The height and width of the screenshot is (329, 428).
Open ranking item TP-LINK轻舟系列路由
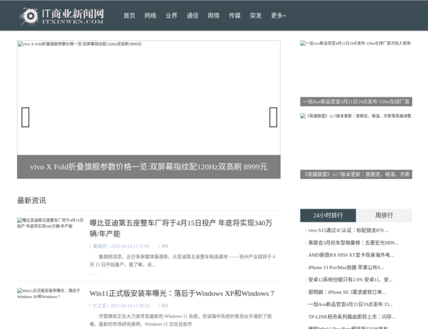[x=352, y=316]
